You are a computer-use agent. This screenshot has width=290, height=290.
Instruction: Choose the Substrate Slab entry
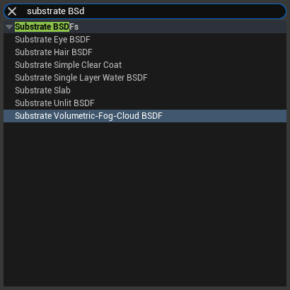click(145, 91)
